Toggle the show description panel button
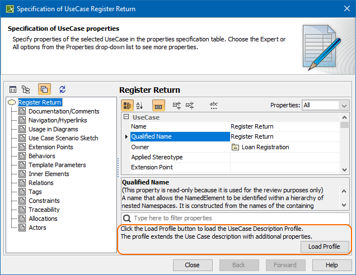This screenshot has width=356, height=275. [158, 105]
